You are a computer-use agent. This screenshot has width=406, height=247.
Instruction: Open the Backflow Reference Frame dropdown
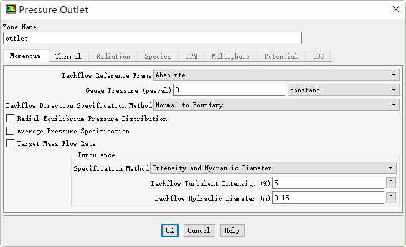click(x=276, y=75)
